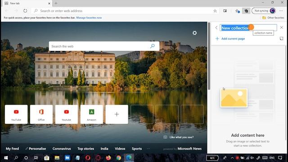The width and height of the screenshot is (288, 162).
Task: Launch Firefox from taskbar
Action: point(108,158)
